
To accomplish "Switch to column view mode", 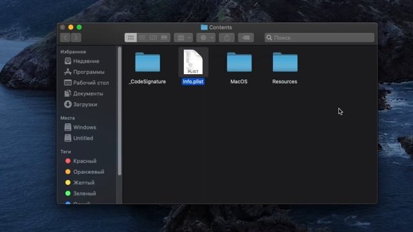I will click(x=153, y=37).
